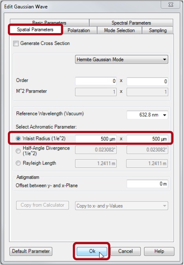
Task: Close the Edit Gaussian Wave dialog
Action: [x=171, y=5]
